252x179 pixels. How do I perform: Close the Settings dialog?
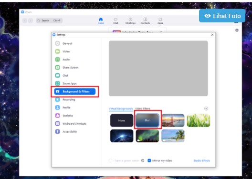tap(212, 35)
